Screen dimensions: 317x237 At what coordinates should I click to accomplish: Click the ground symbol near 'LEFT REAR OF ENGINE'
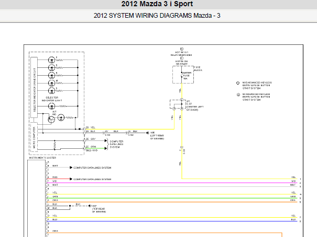[x=148, y=133]
